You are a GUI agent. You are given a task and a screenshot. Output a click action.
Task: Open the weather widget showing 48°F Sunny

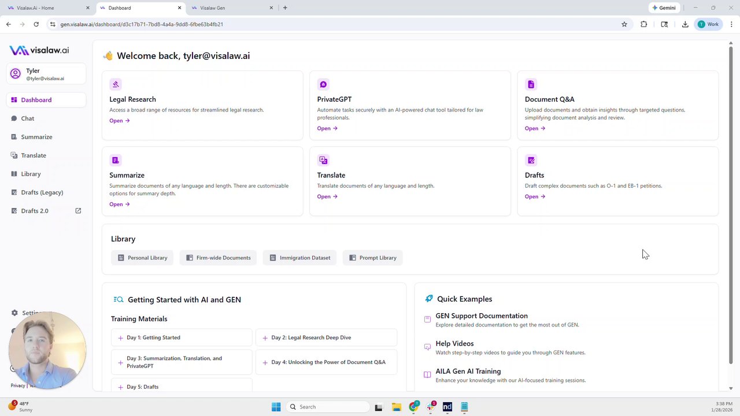21,407
